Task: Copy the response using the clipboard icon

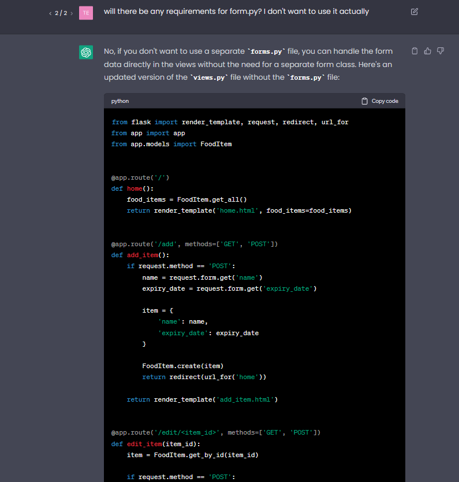Action: (x=415, y=51)
